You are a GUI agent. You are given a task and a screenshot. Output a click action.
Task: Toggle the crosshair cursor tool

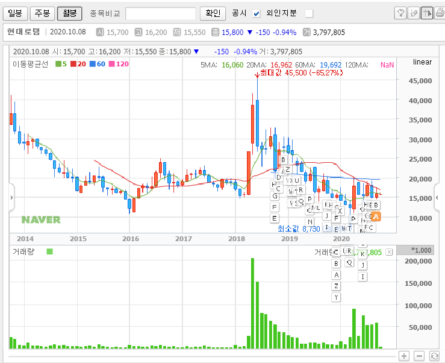click(427, 13)
